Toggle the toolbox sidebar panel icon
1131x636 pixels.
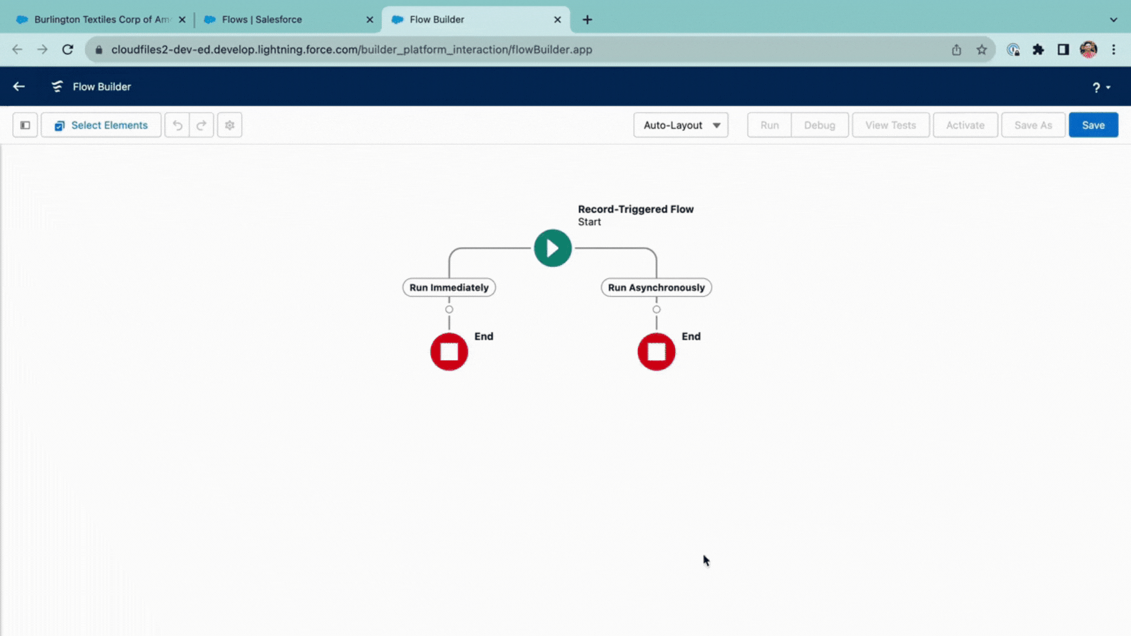25,125
